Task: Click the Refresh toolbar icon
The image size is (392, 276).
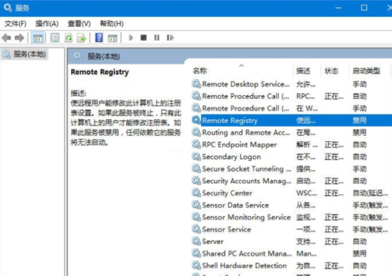Action: [68, 38]
